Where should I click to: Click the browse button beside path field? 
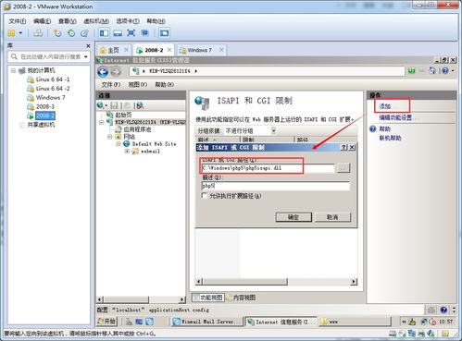[343, 168]
